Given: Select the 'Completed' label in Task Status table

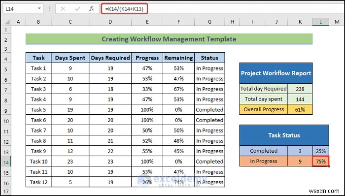Looking at the screenshot, I should (x=263, y=151).
